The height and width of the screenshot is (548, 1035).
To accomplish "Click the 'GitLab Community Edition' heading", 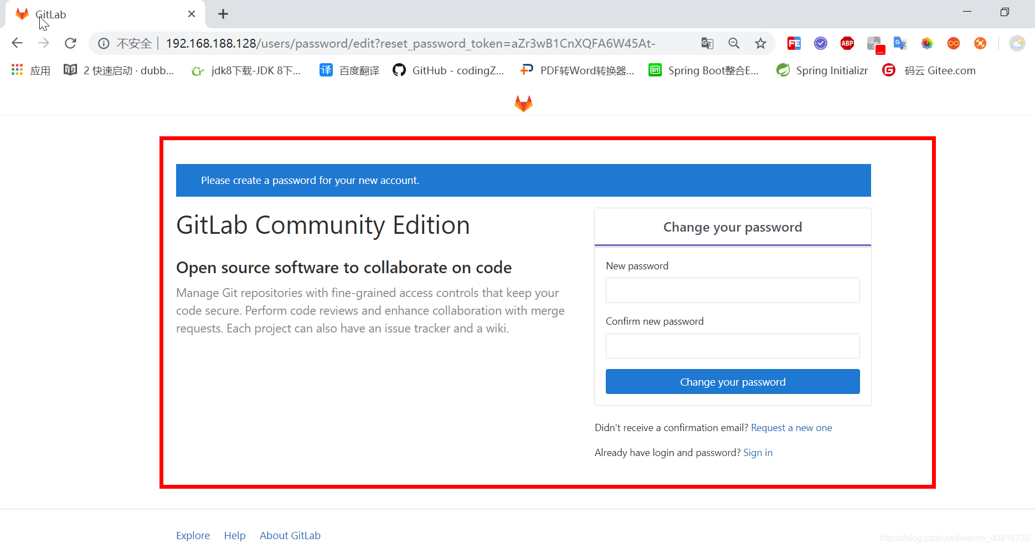I will 323,226.
